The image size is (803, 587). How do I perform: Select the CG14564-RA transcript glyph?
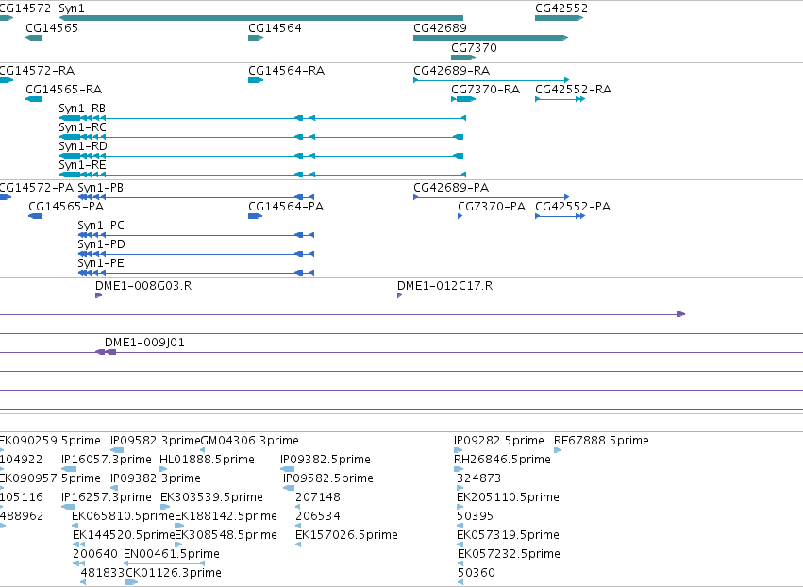(256, 80)
